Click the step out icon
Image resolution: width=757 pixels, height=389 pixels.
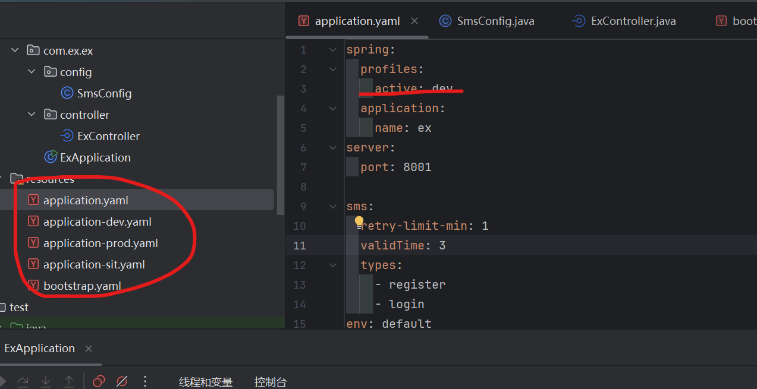point(69,381)
